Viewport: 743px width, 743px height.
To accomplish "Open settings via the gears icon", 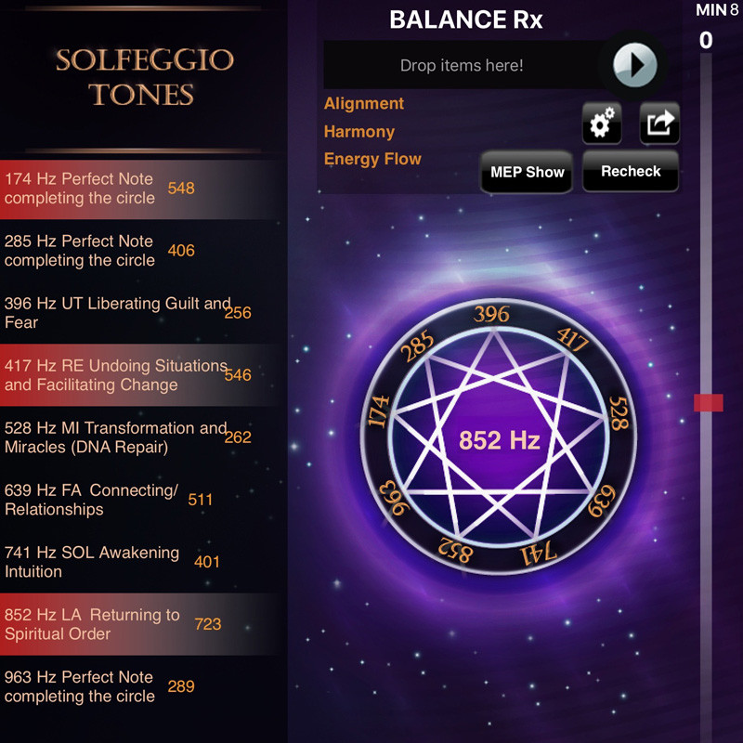I will click(x=602, y=123).
